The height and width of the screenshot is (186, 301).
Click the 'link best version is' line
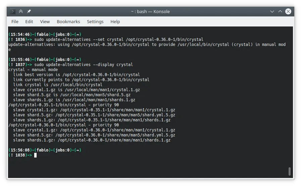(77, 75)
